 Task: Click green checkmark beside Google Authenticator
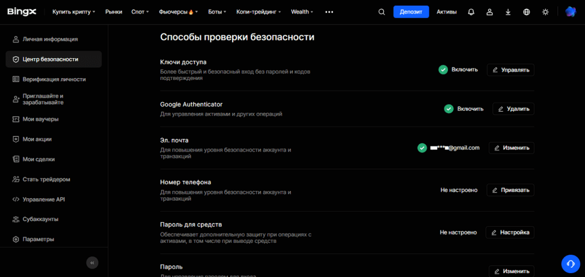point(448,109)
